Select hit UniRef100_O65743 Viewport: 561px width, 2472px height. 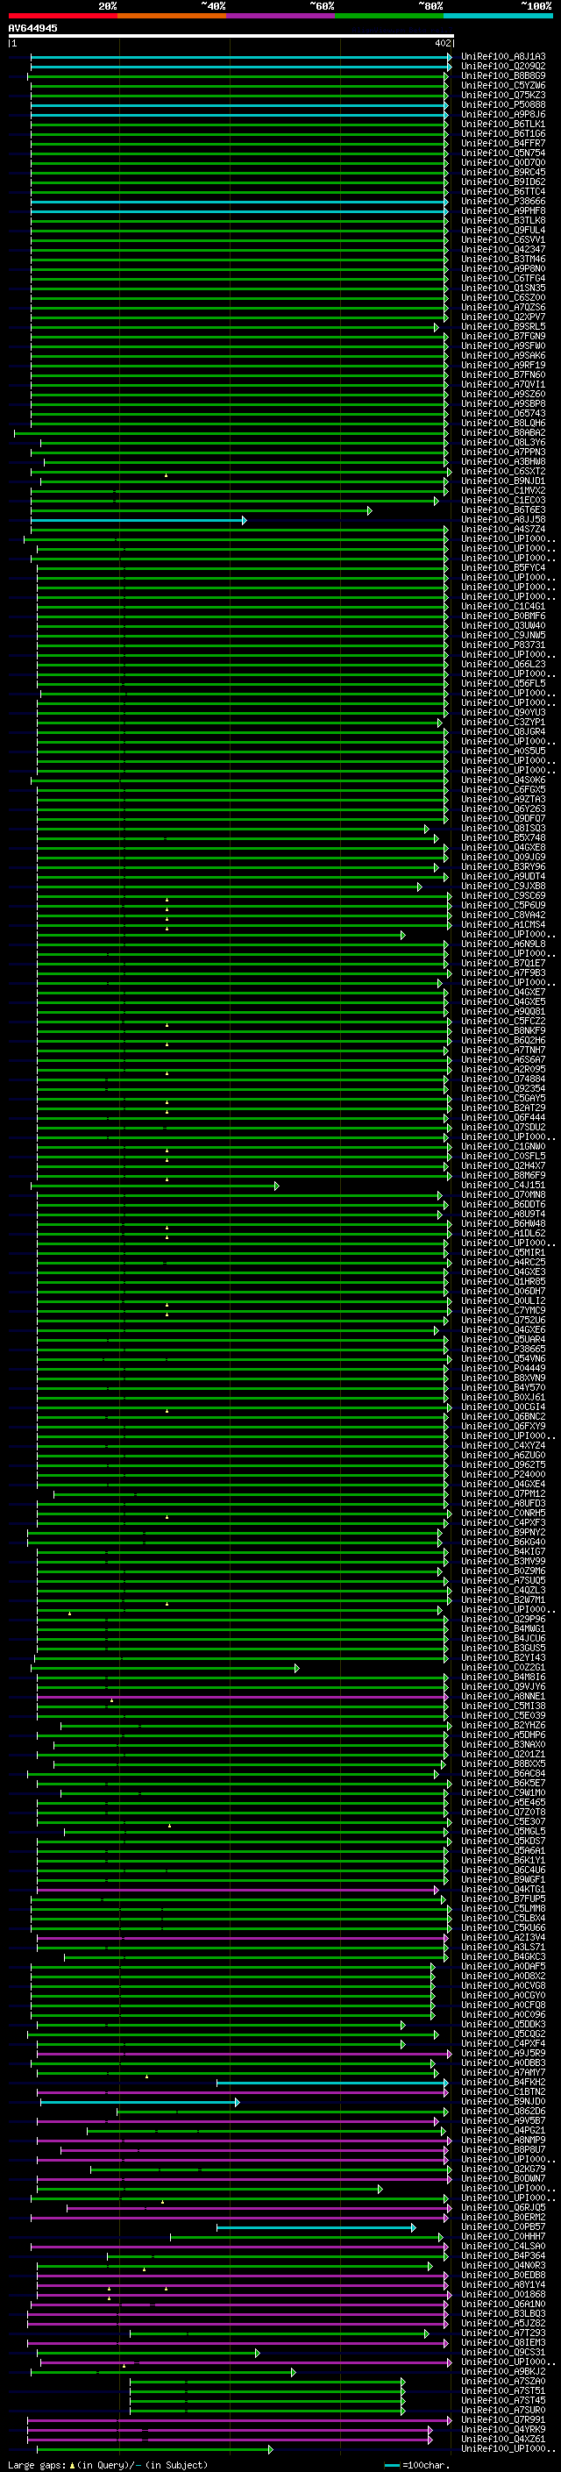(x=503, y=414)
